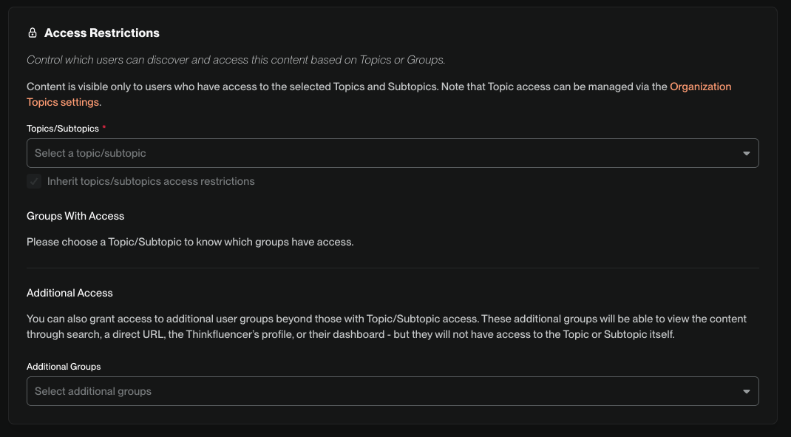Click the lock icon beside Access Restrictions

33,33
